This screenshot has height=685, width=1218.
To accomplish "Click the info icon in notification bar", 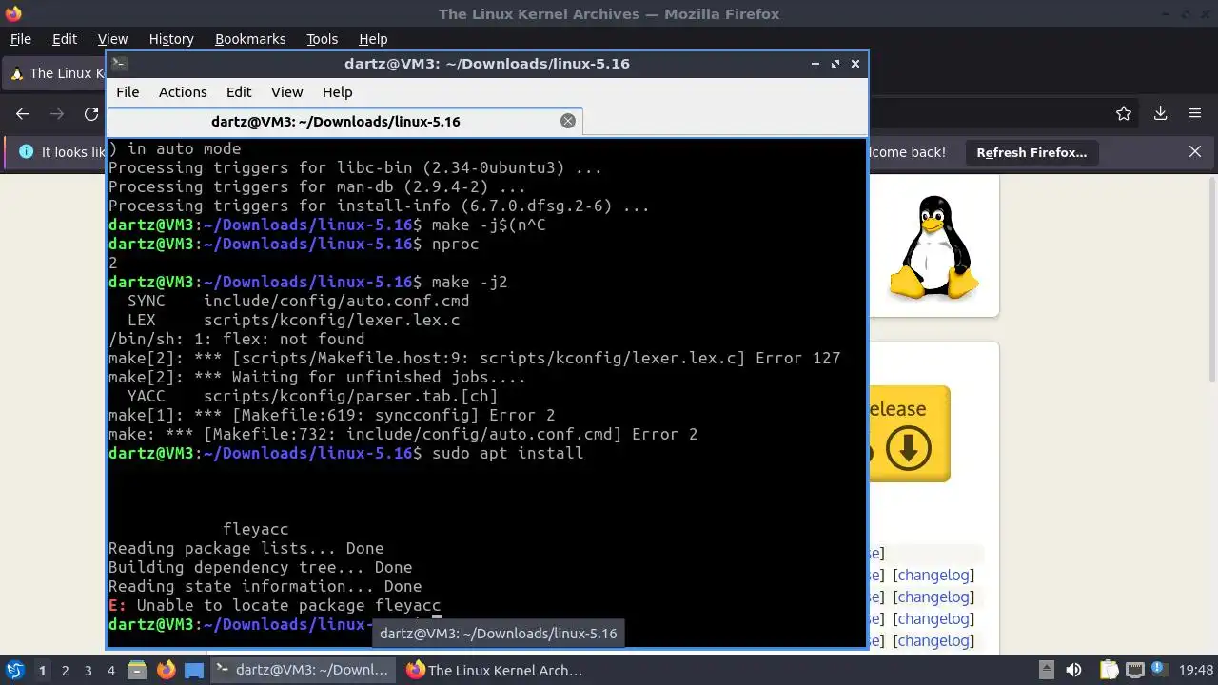I will (26, 152).
